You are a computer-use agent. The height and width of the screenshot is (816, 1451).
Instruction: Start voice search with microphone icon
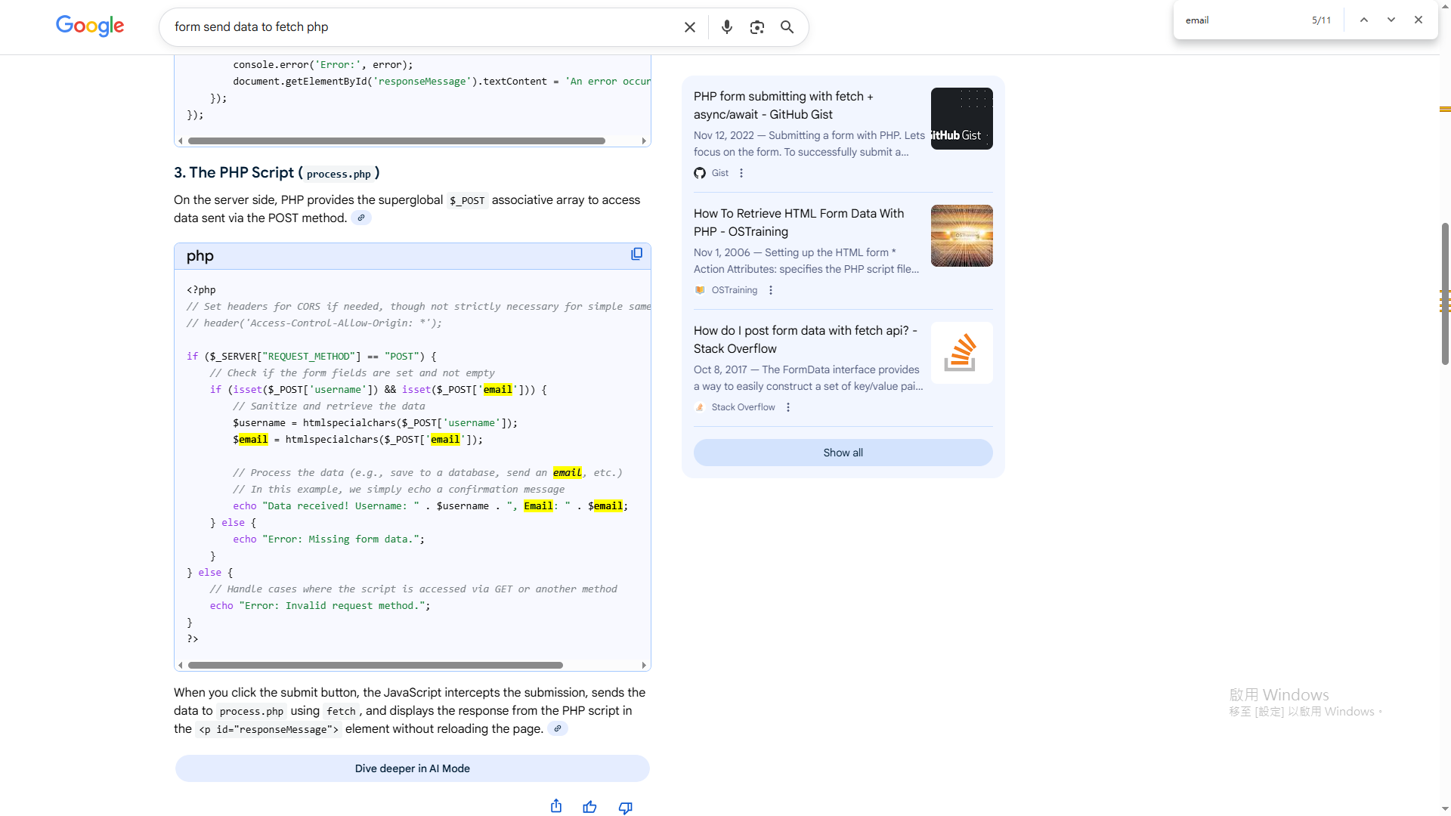(x=726, y=27)
